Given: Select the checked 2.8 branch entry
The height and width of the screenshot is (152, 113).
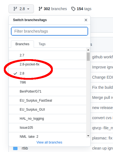Looking at the screenshot, I should 47,73.
